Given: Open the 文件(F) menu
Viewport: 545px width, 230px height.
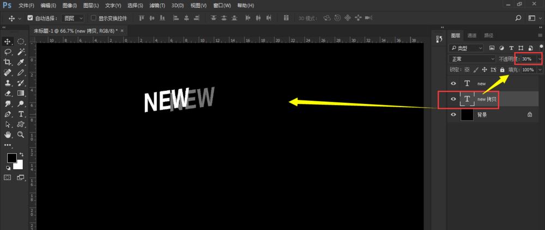Looking at the screenshot, I should [x=26, y=5].
